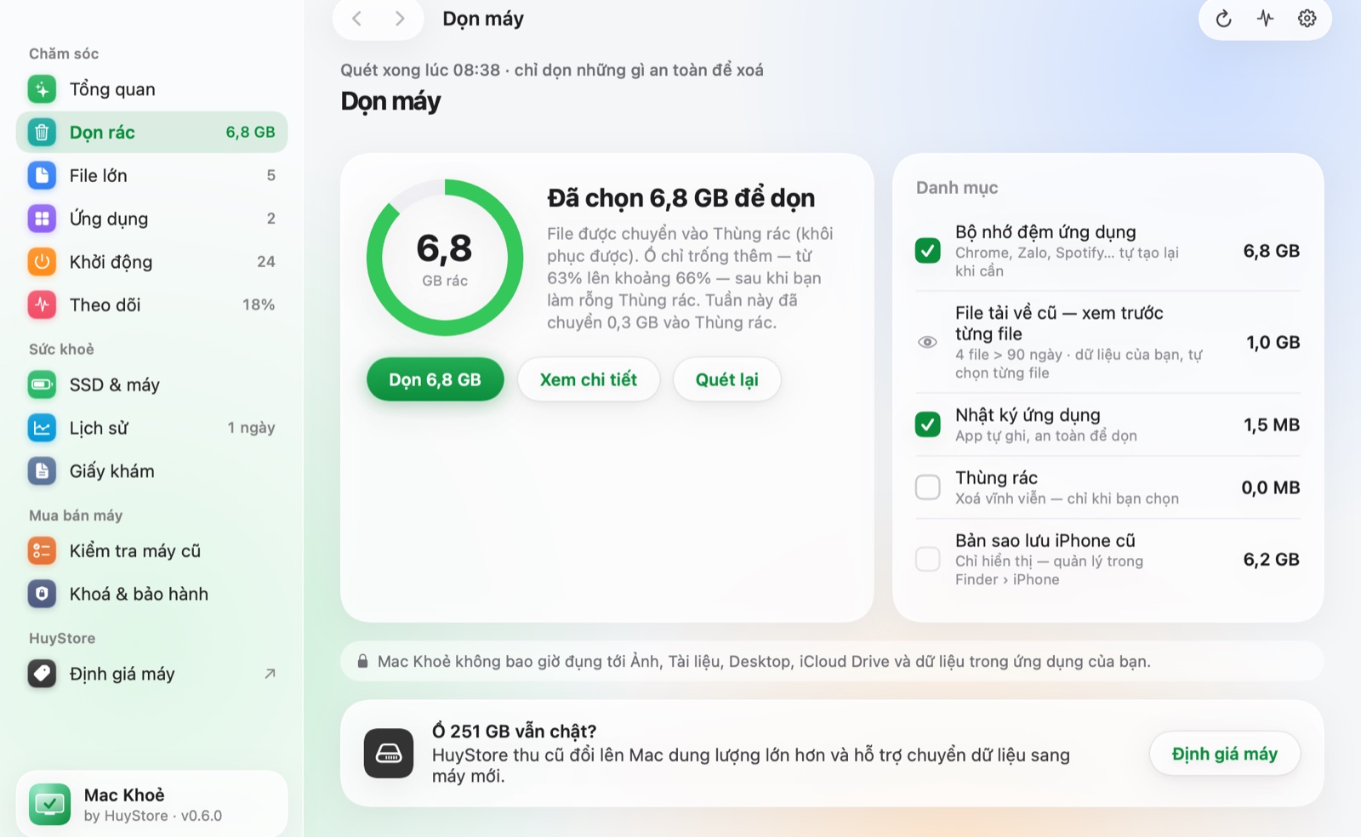
Task: Open File lớn section
Action: click(152, 175)
